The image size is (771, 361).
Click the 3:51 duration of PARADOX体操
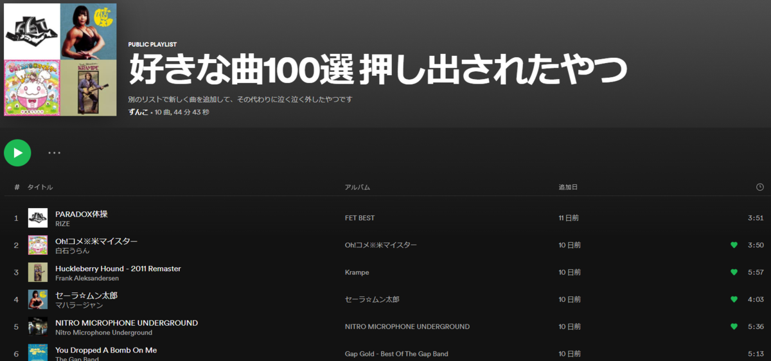(756, 218)
